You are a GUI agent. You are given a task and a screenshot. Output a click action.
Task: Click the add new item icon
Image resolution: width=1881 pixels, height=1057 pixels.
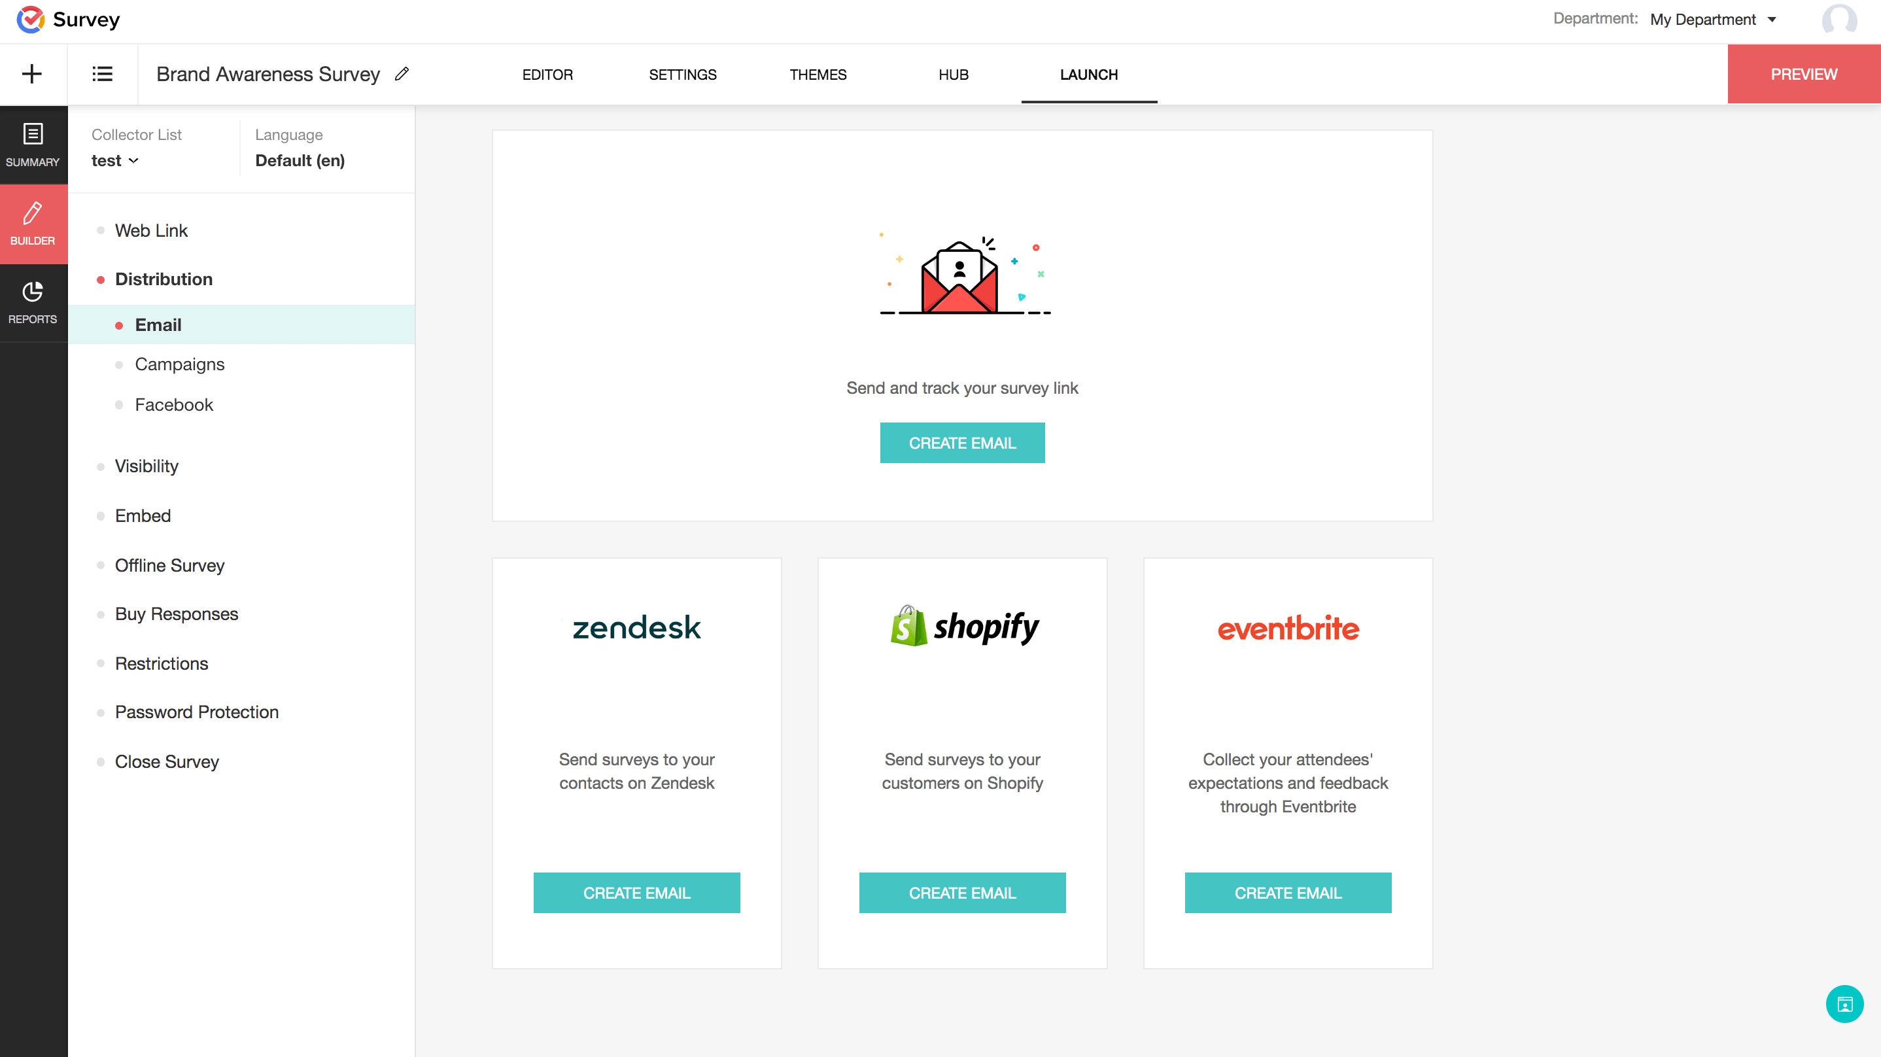click(32, 74)
